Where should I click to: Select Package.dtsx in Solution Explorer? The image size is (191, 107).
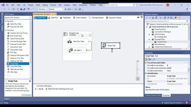tap(162, 37)
